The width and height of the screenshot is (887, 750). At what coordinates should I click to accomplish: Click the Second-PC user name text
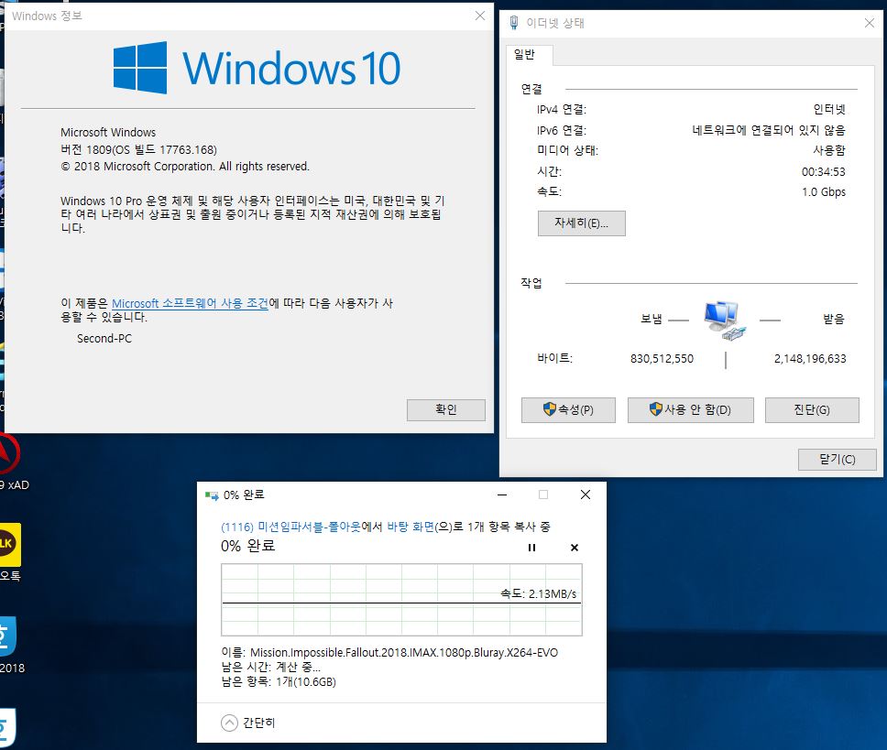click(x=104, y=339)
